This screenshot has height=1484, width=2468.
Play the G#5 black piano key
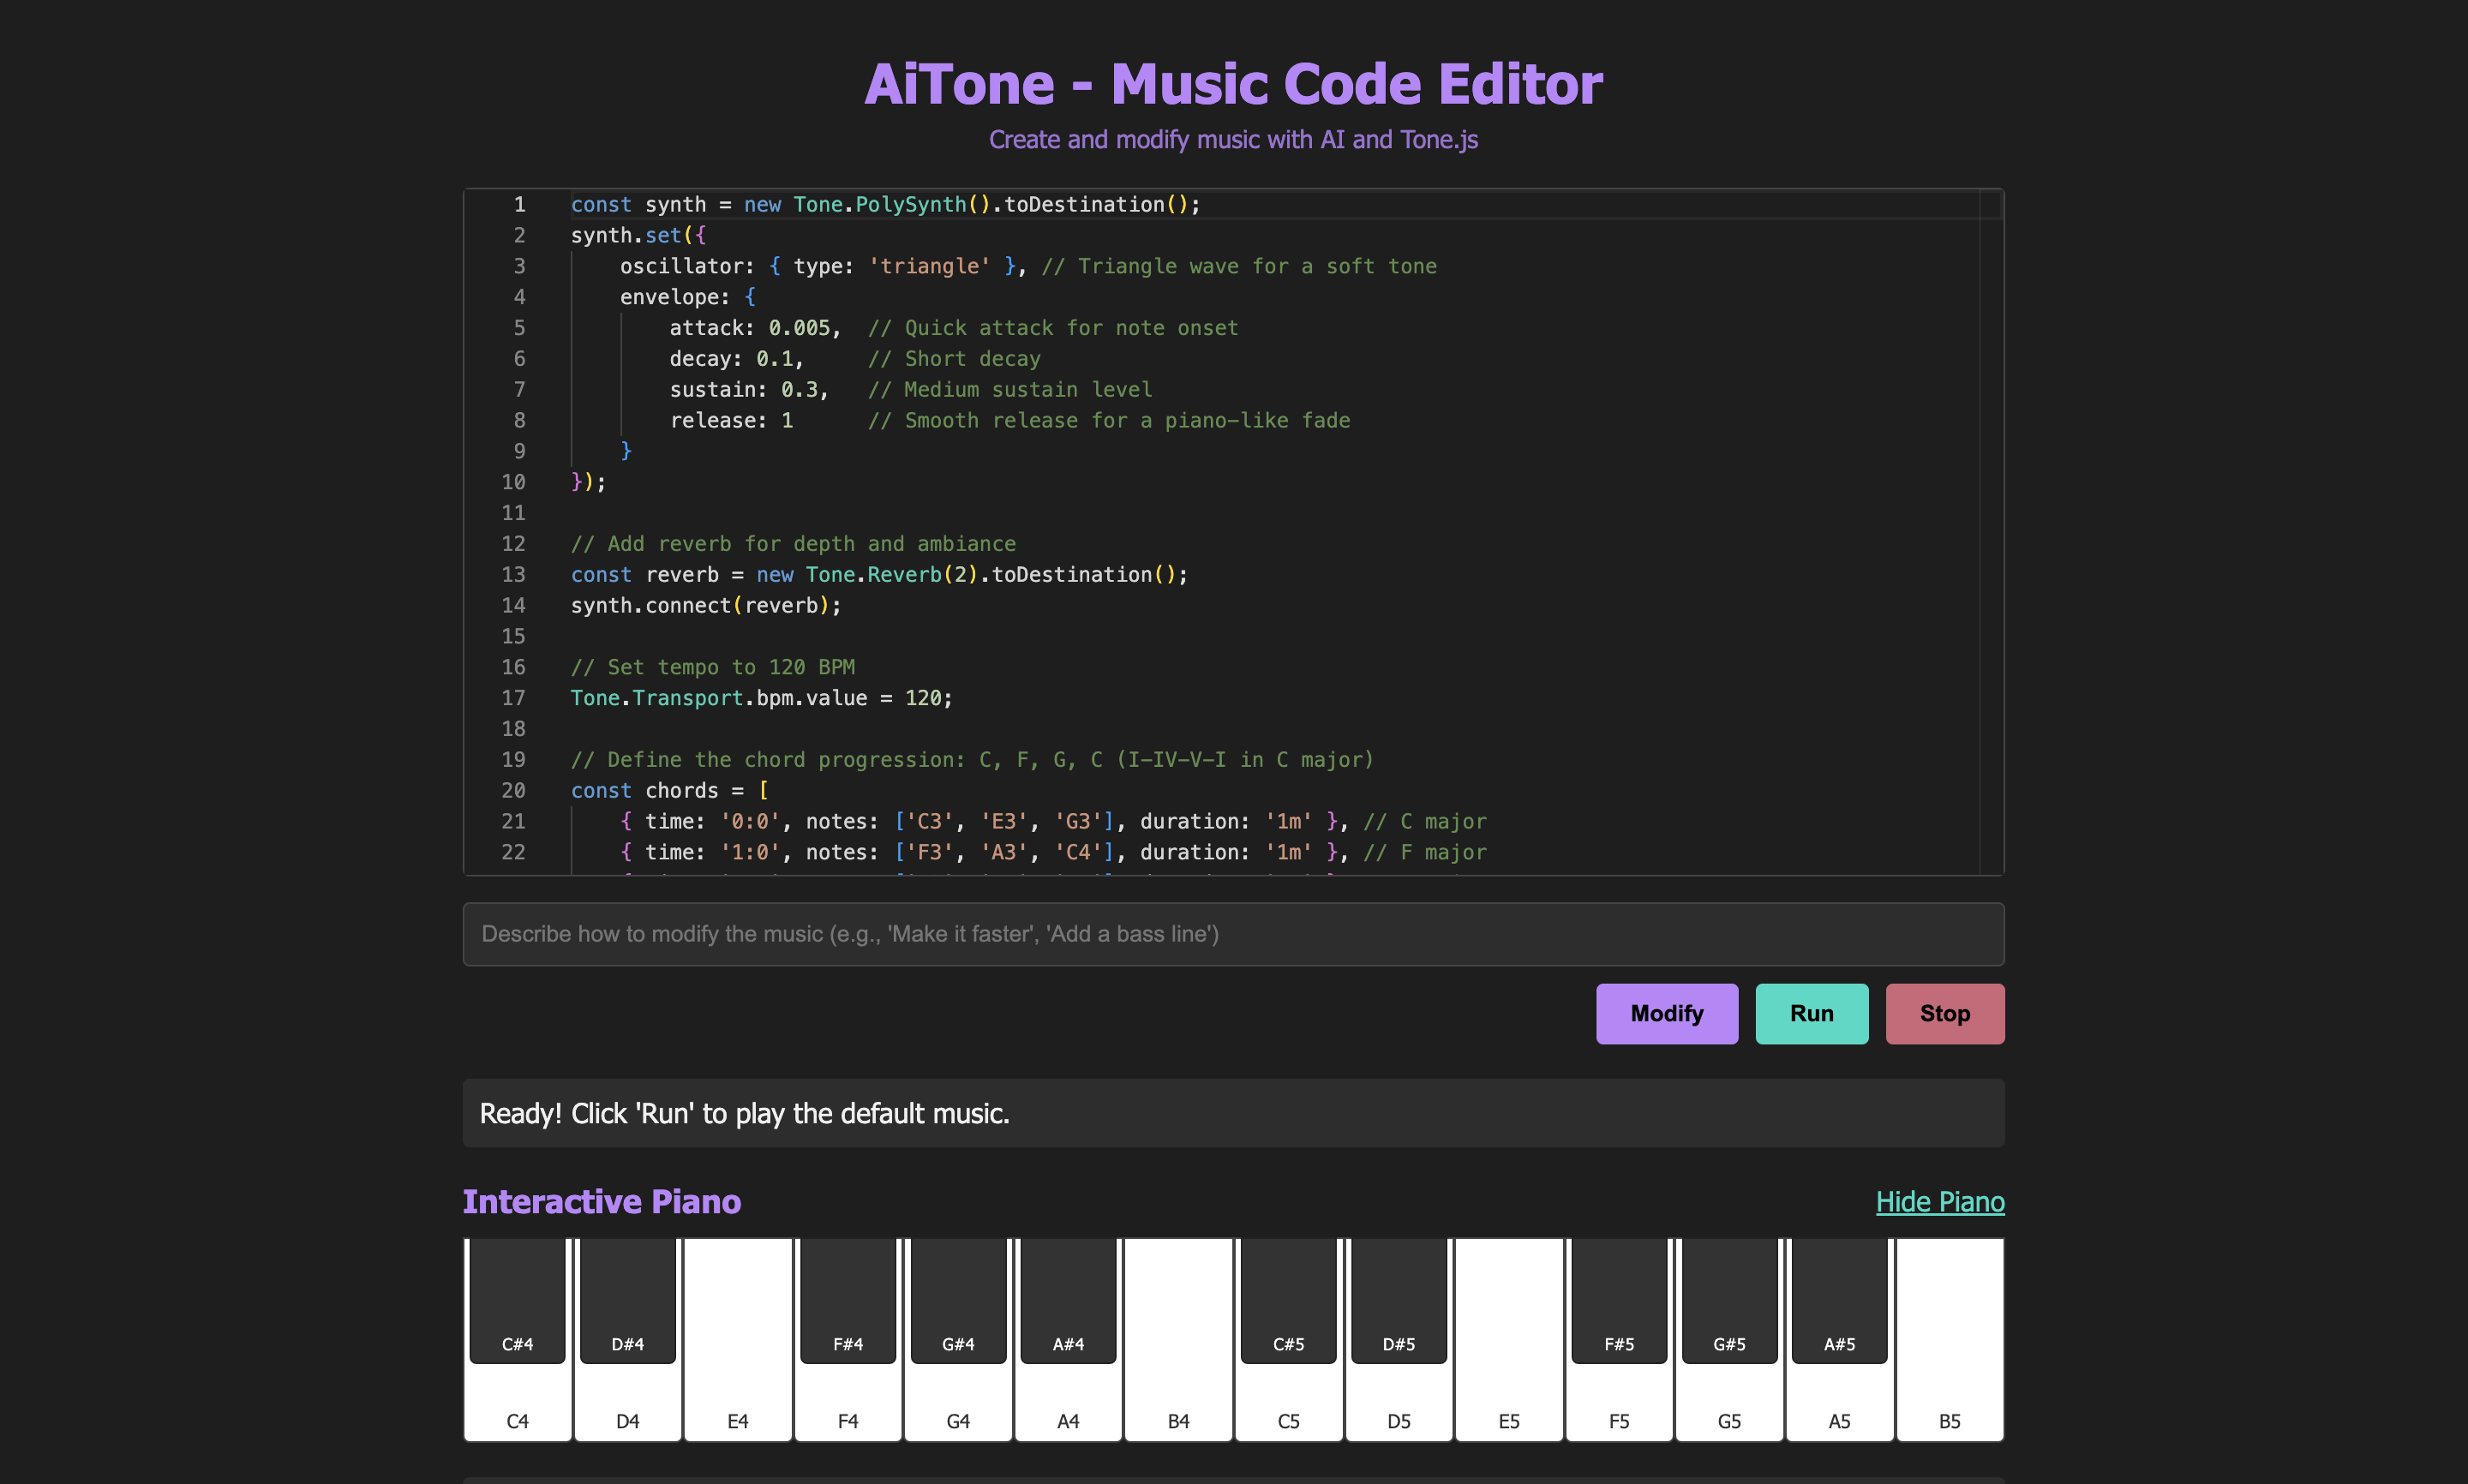click(1729, 1300)
